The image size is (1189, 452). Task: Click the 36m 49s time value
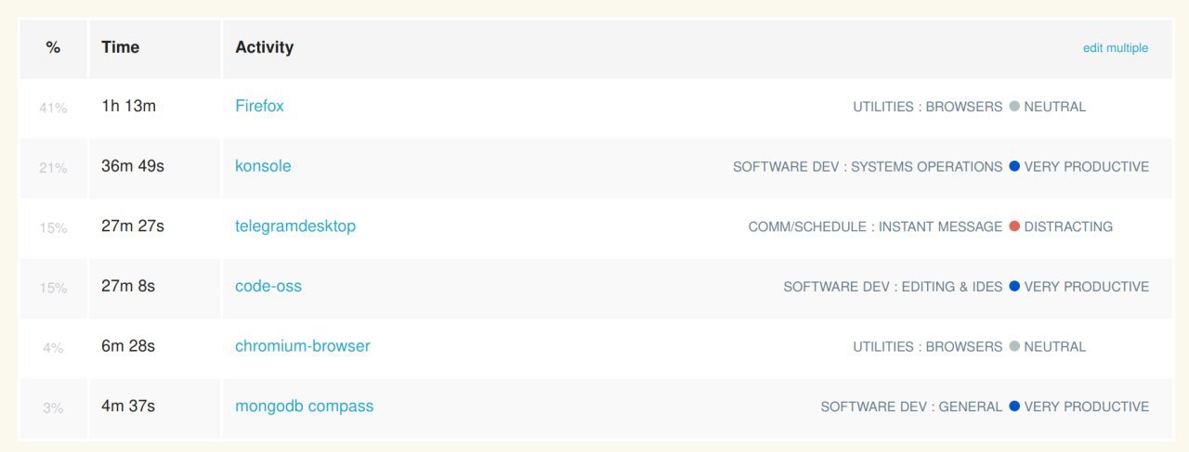(x=133, y=166)
